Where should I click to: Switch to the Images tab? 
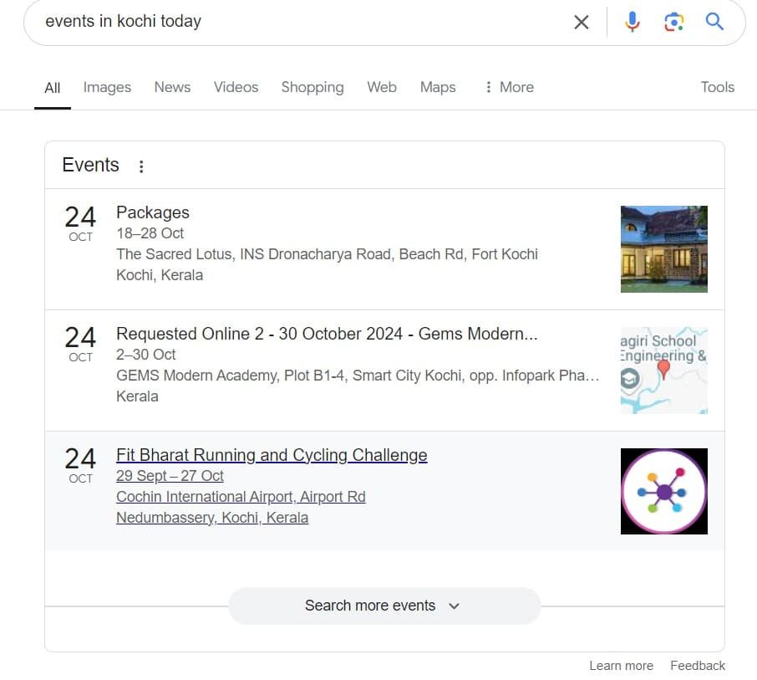coord(107,87)
